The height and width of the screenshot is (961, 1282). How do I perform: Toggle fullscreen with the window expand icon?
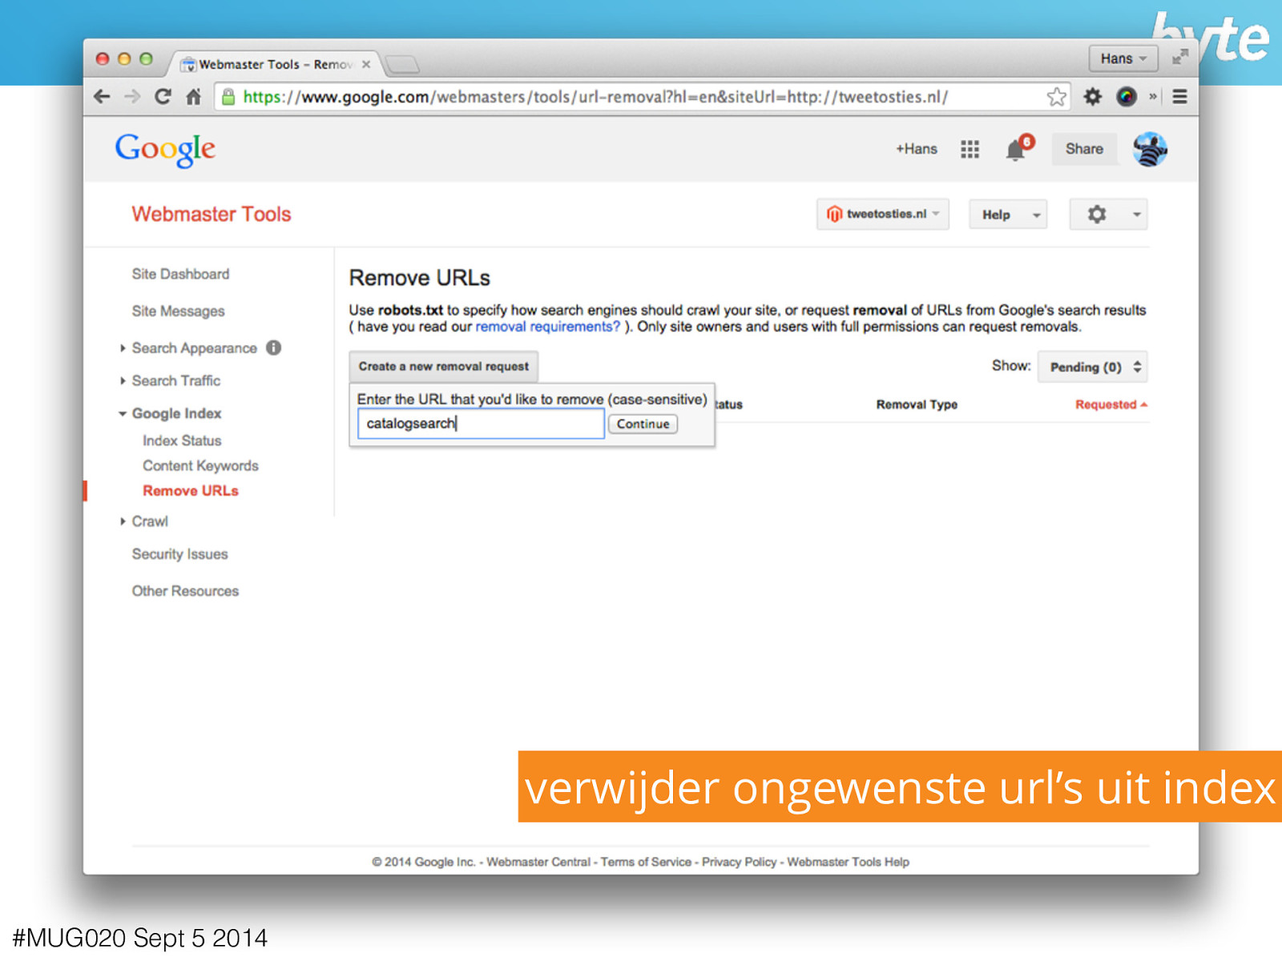click(x=1179, y=57)
